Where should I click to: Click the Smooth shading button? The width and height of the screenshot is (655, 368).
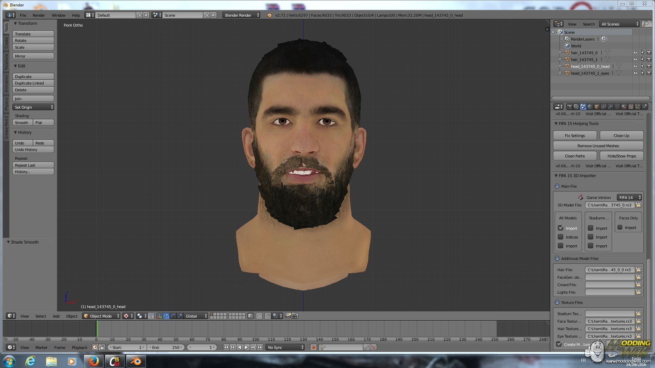(x=22, y=123)
